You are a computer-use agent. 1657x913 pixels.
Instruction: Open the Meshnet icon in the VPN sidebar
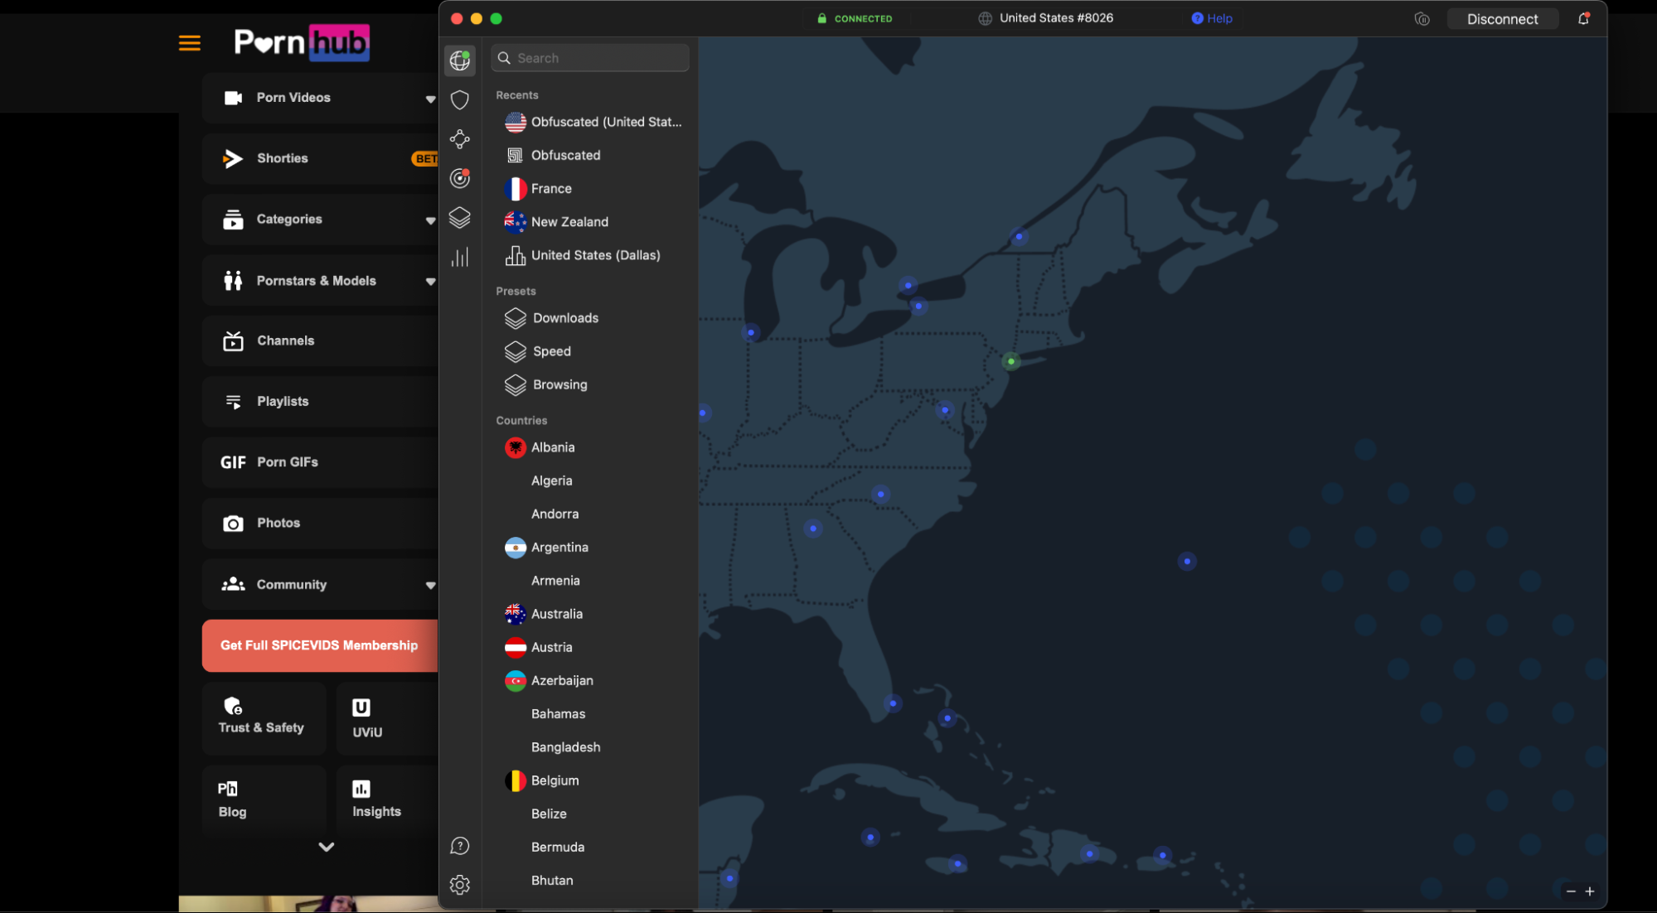click(x=460, y=139)
